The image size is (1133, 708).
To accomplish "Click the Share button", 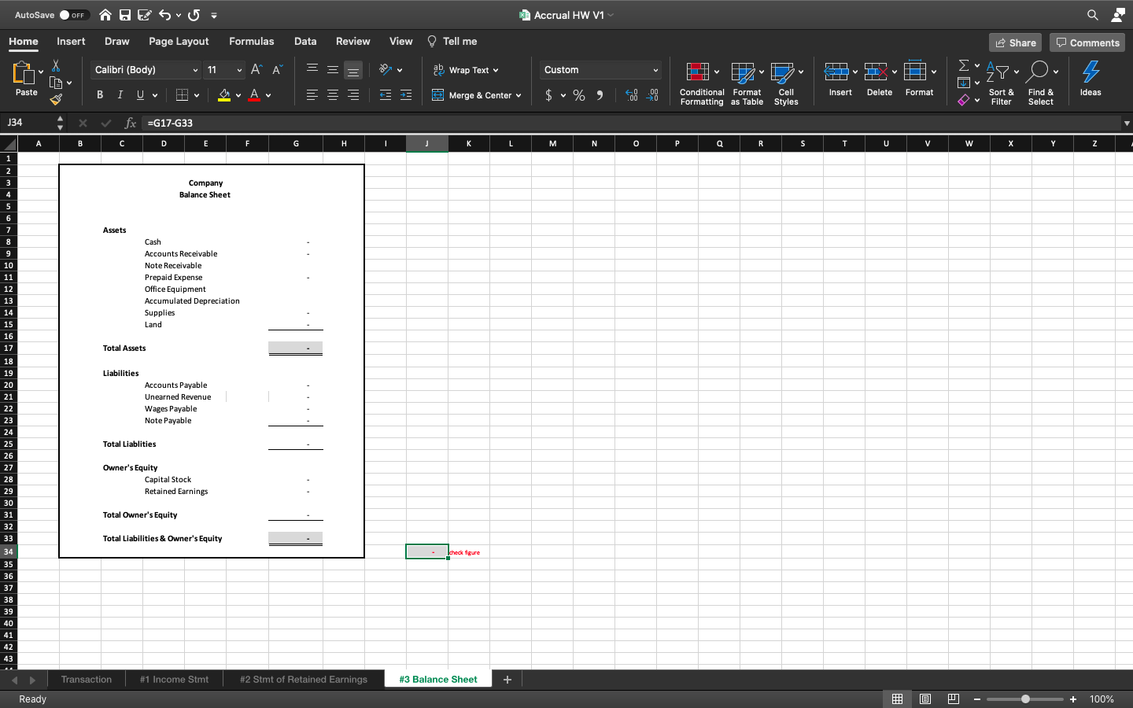I will click(1016, 42).
